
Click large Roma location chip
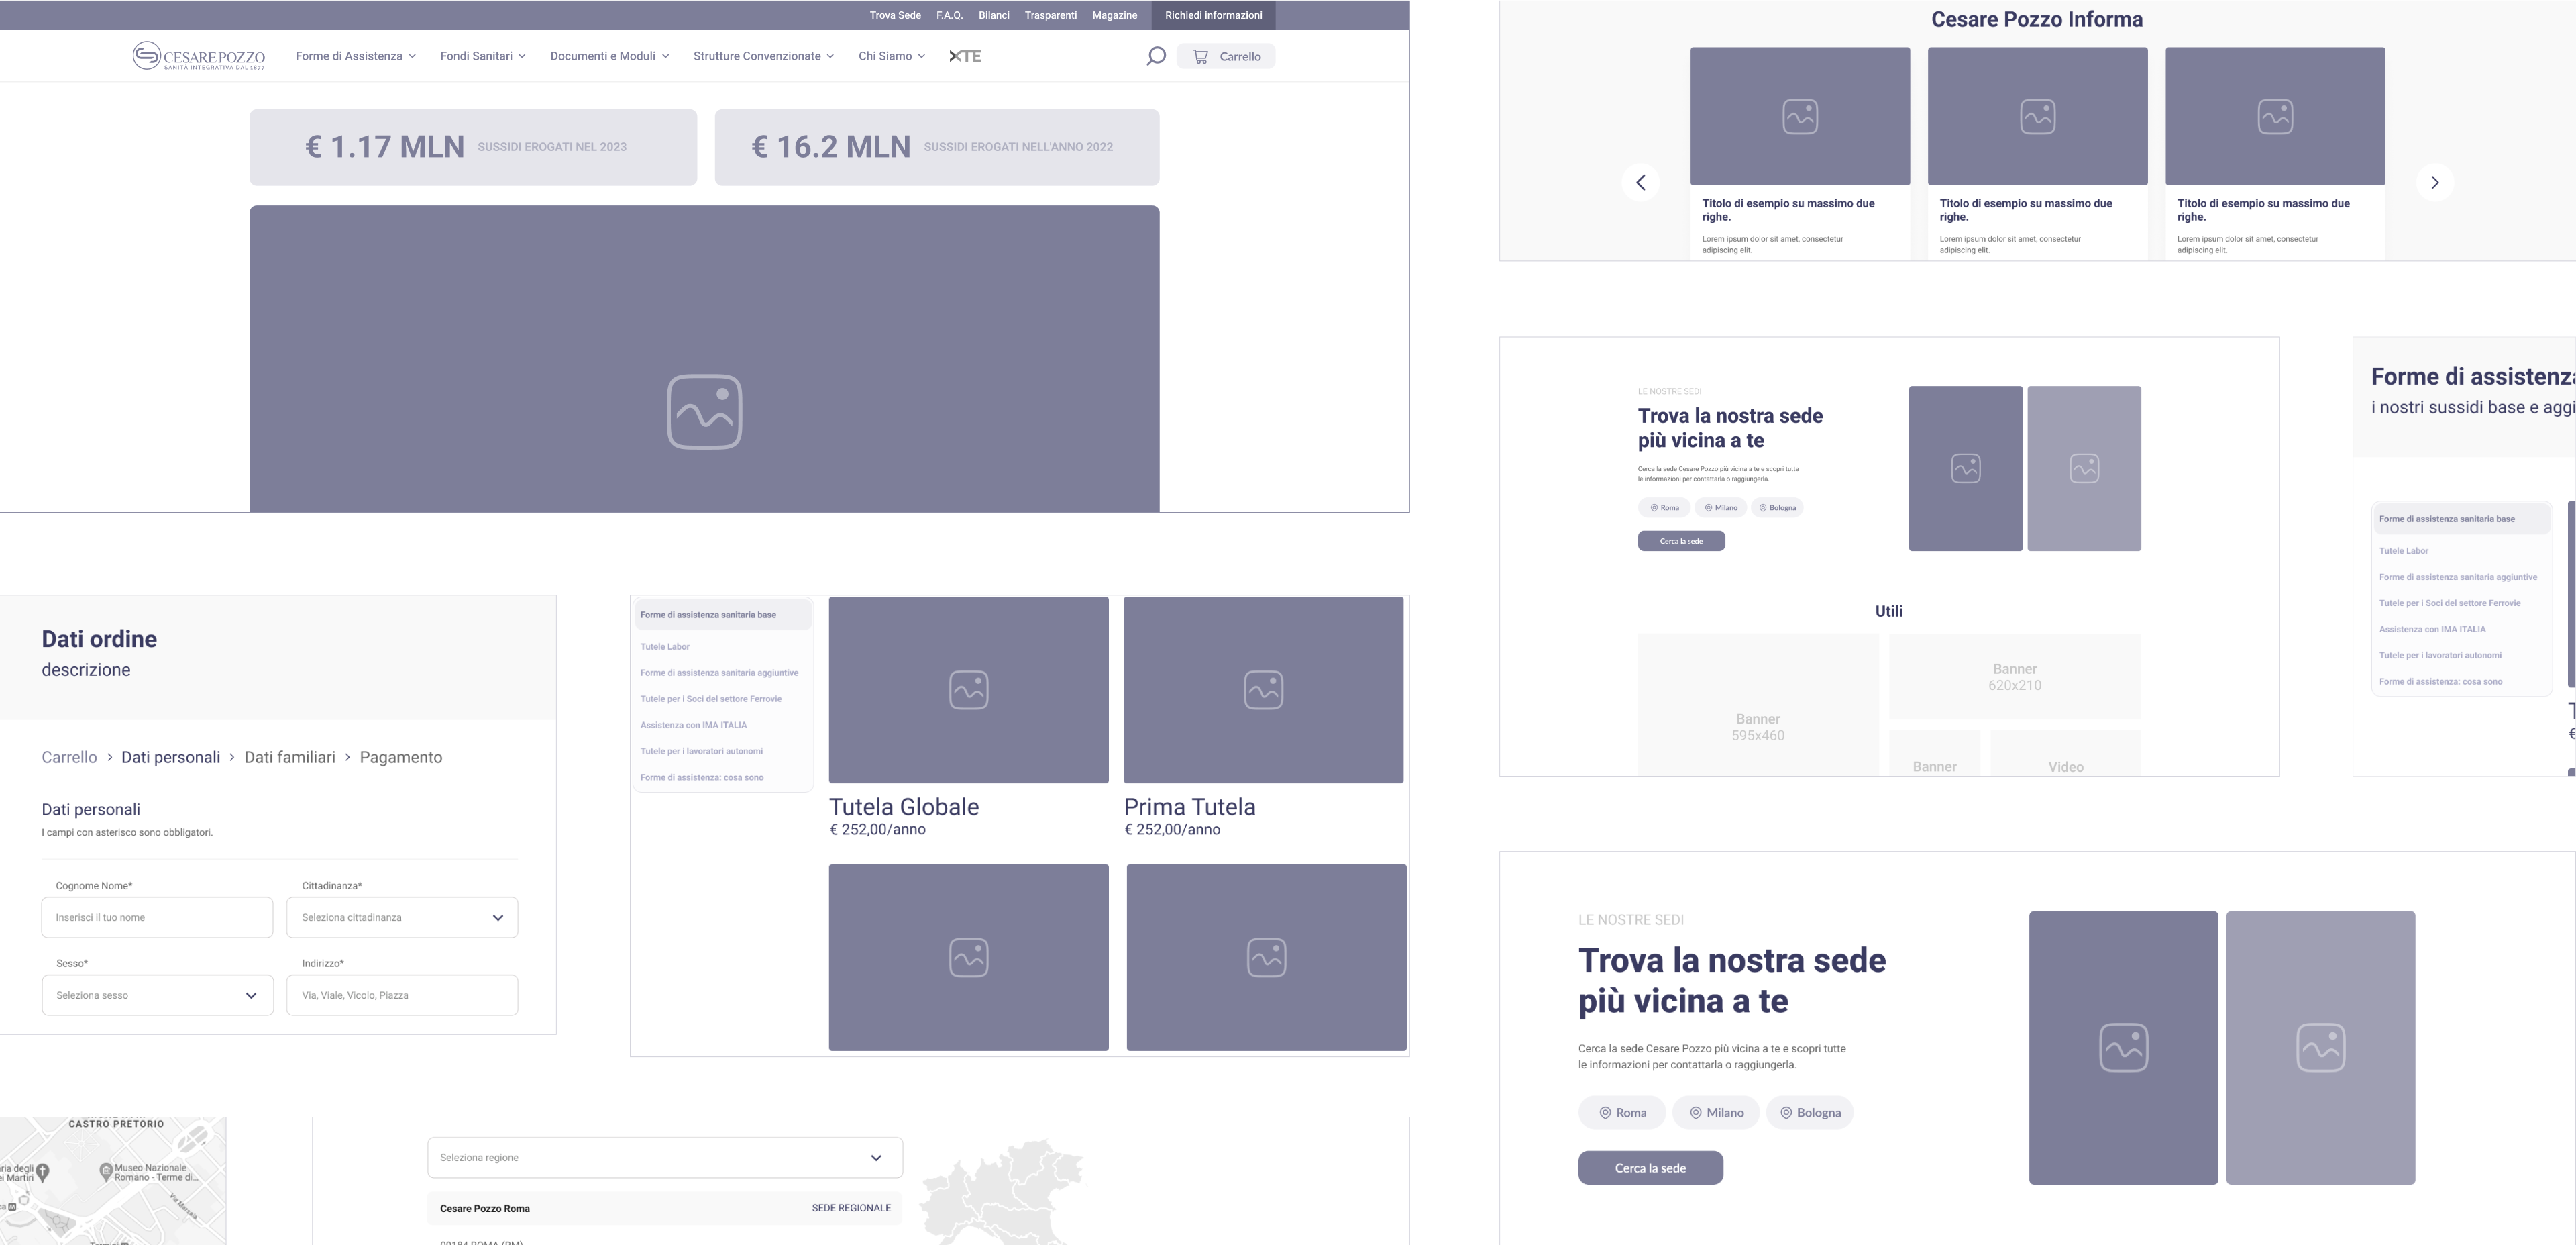click(1622, 1113)
